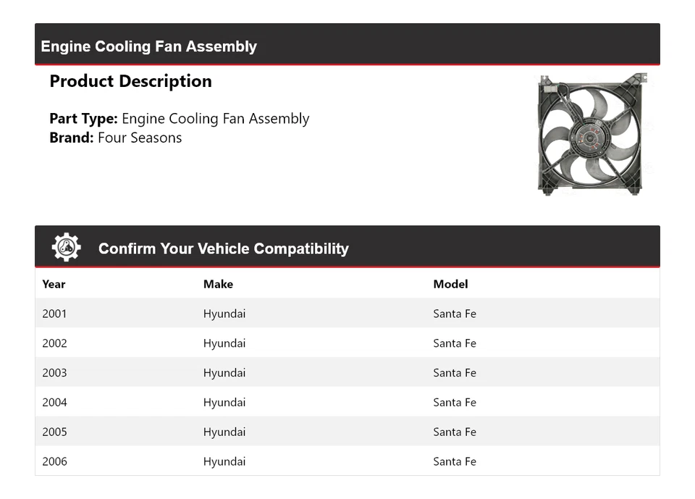Viewport: 695px width, 499px height.
Task: Click Confirm Your Vehicle Compatibility title
Action: tap(224, 249)
